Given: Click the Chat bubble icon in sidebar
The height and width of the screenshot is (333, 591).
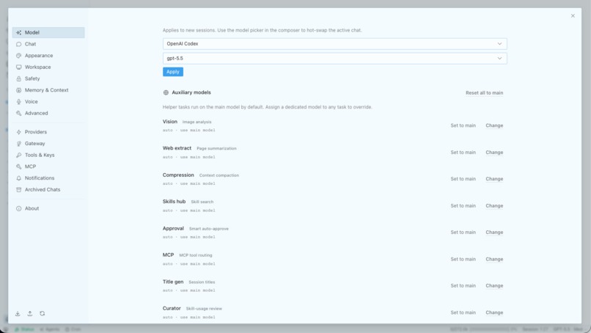Looking at the screenshot, I should pyautogui.click(x=18, y=44).
